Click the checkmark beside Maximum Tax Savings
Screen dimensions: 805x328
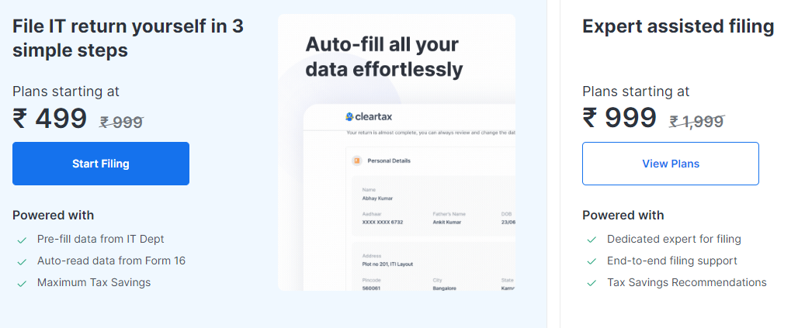coord(22,283)
